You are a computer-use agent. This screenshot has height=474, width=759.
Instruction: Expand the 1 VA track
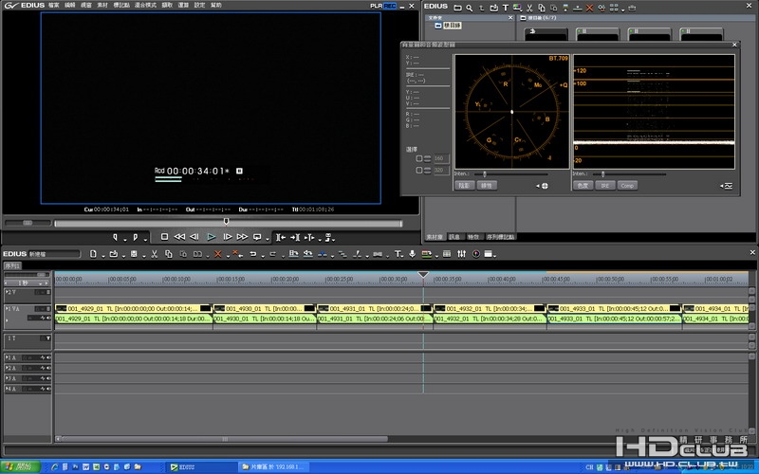[7, 309]
